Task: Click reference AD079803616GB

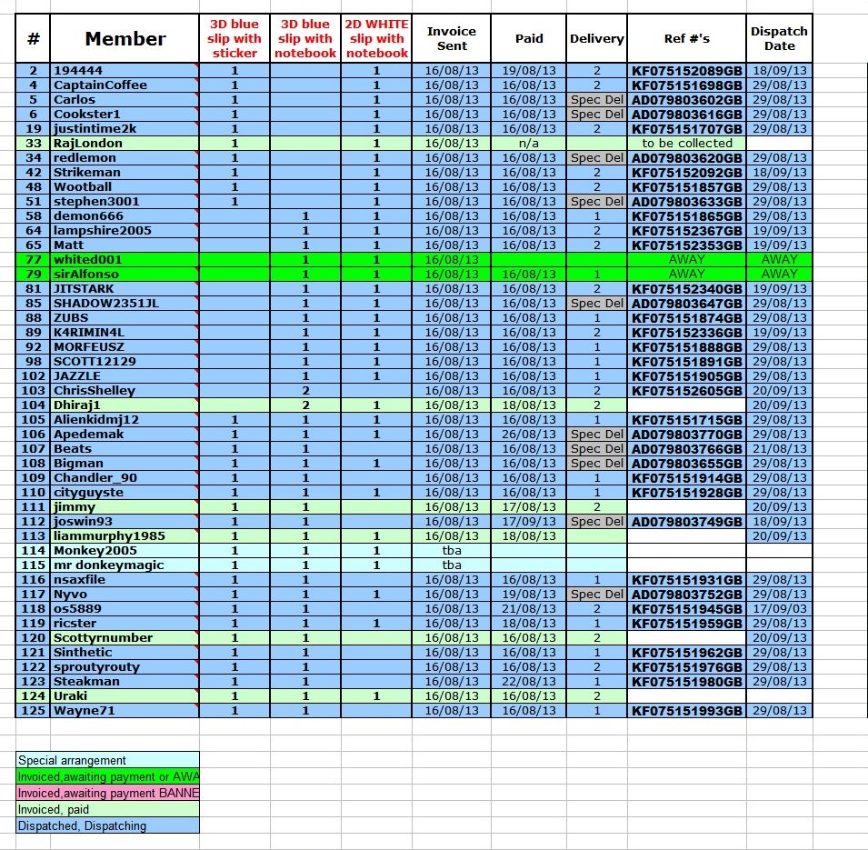Action: 686,115
